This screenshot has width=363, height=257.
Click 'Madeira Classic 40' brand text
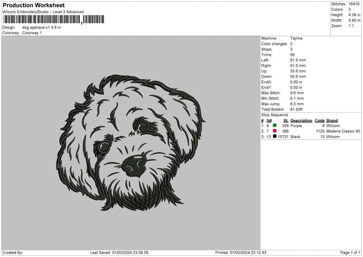343,132
